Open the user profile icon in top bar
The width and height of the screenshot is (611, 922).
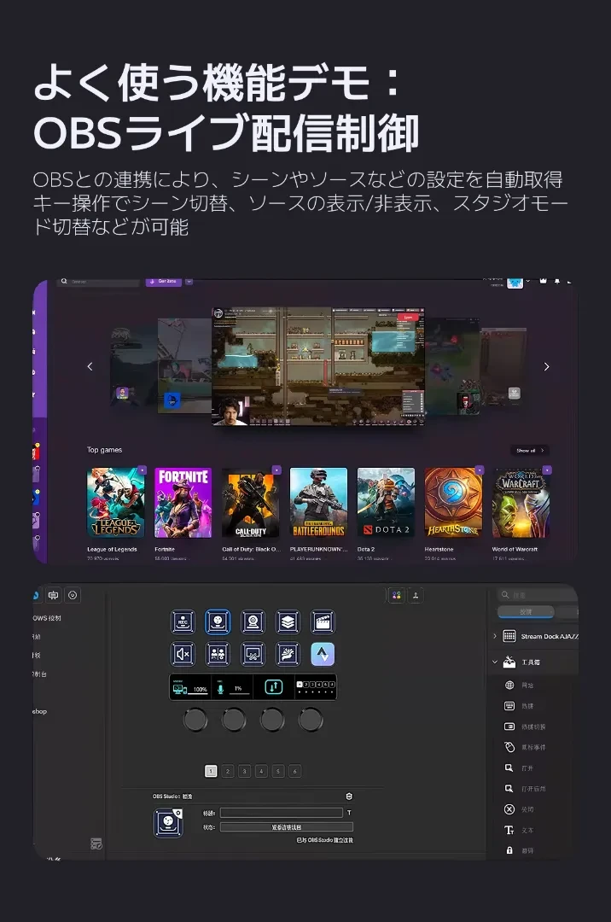click(x=416, y=595)
